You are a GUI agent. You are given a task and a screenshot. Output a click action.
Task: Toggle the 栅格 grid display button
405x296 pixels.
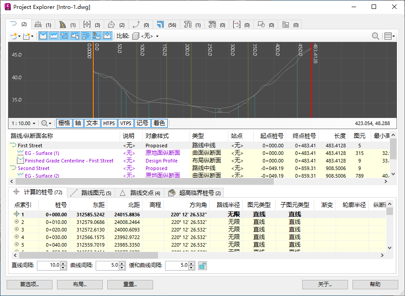[64, 123]
